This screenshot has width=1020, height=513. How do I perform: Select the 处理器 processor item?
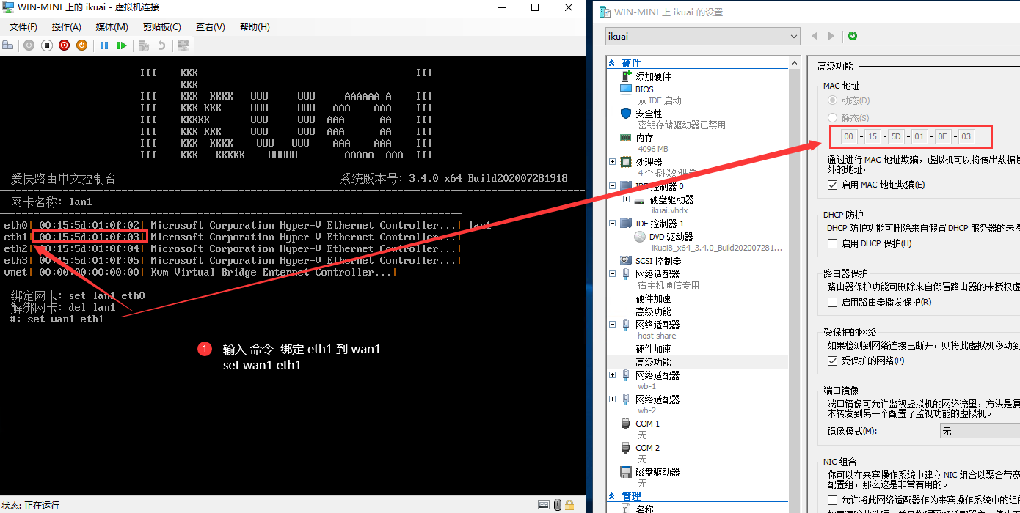(649, 162)
